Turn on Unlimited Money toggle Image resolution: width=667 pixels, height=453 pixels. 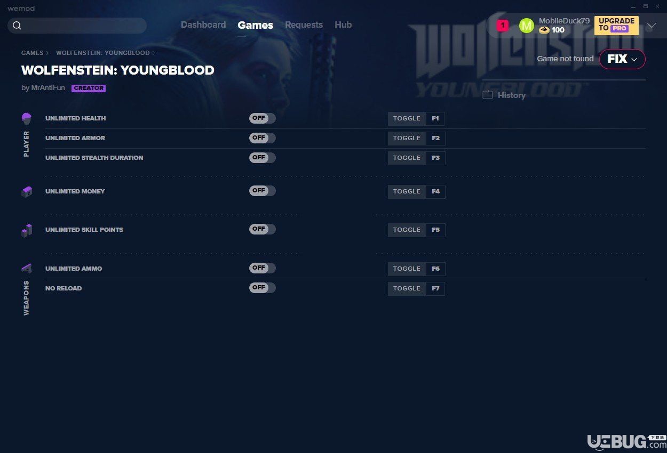click(x=263, y=191)
